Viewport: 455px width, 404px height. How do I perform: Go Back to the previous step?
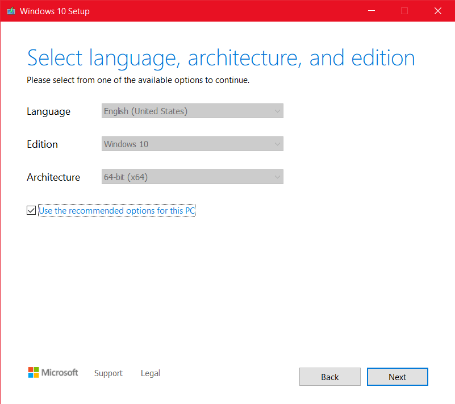point(330,377)
